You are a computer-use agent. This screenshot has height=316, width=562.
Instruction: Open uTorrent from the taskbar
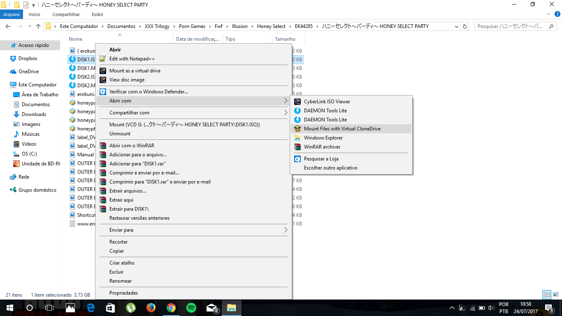tap(131, 308)
